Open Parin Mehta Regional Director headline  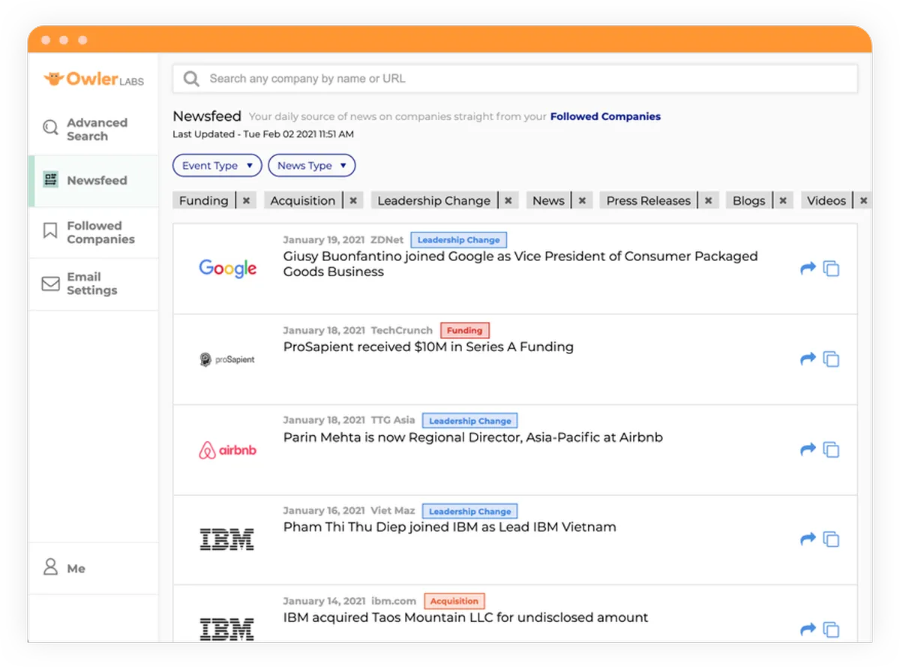[x=473, y=437]
